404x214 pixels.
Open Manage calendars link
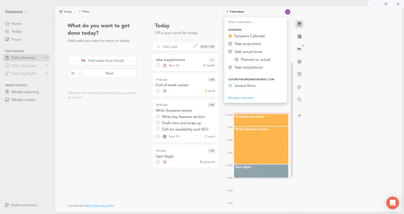pyautogui.click(x=241, y=98)
